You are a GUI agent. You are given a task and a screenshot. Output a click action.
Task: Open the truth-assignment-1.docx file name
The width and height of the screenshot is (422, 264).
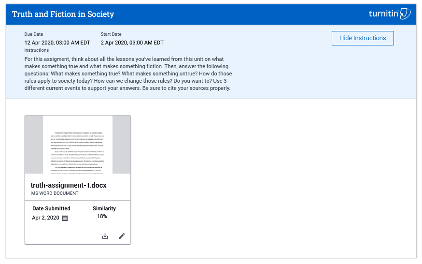pyautogui.click(x=69, y=185)
